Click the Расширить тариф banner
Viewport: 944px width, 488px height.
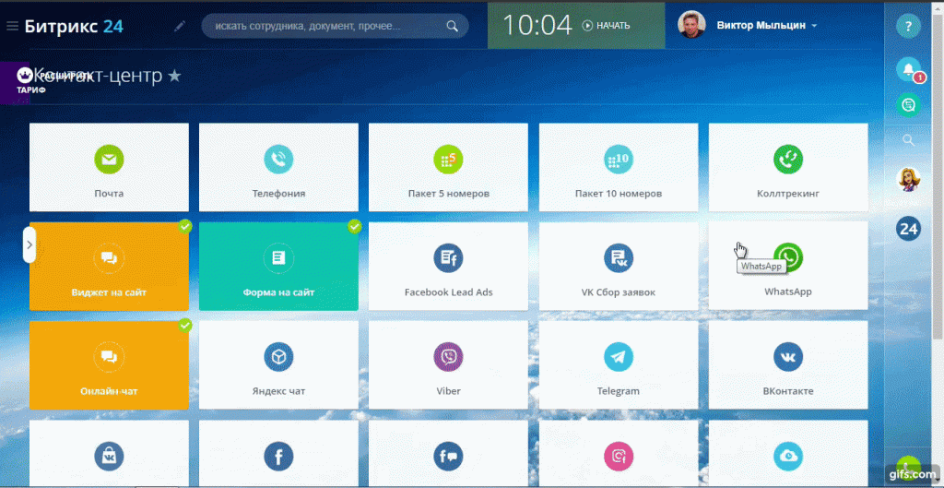(x=15, y=82)
